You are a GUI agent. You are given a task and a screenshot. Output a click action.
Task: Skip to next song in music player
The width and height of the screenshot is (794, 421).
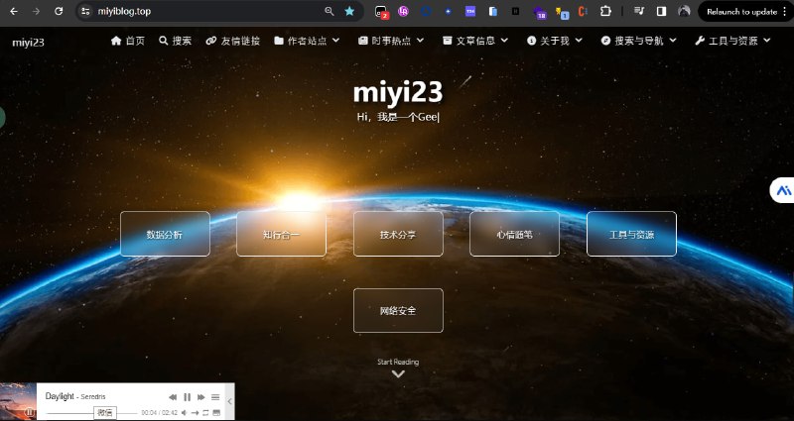tap(201, 397)
